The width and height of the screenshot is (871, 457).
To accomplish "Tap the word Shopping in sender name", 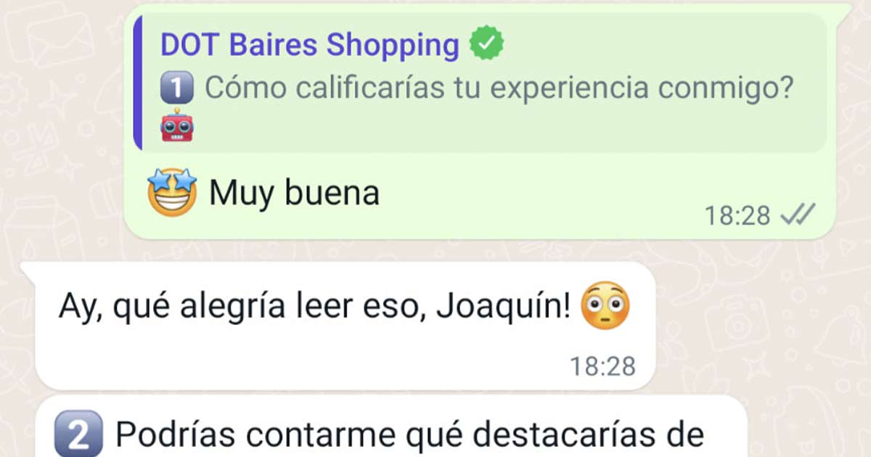I will click(x=393, y=45).
